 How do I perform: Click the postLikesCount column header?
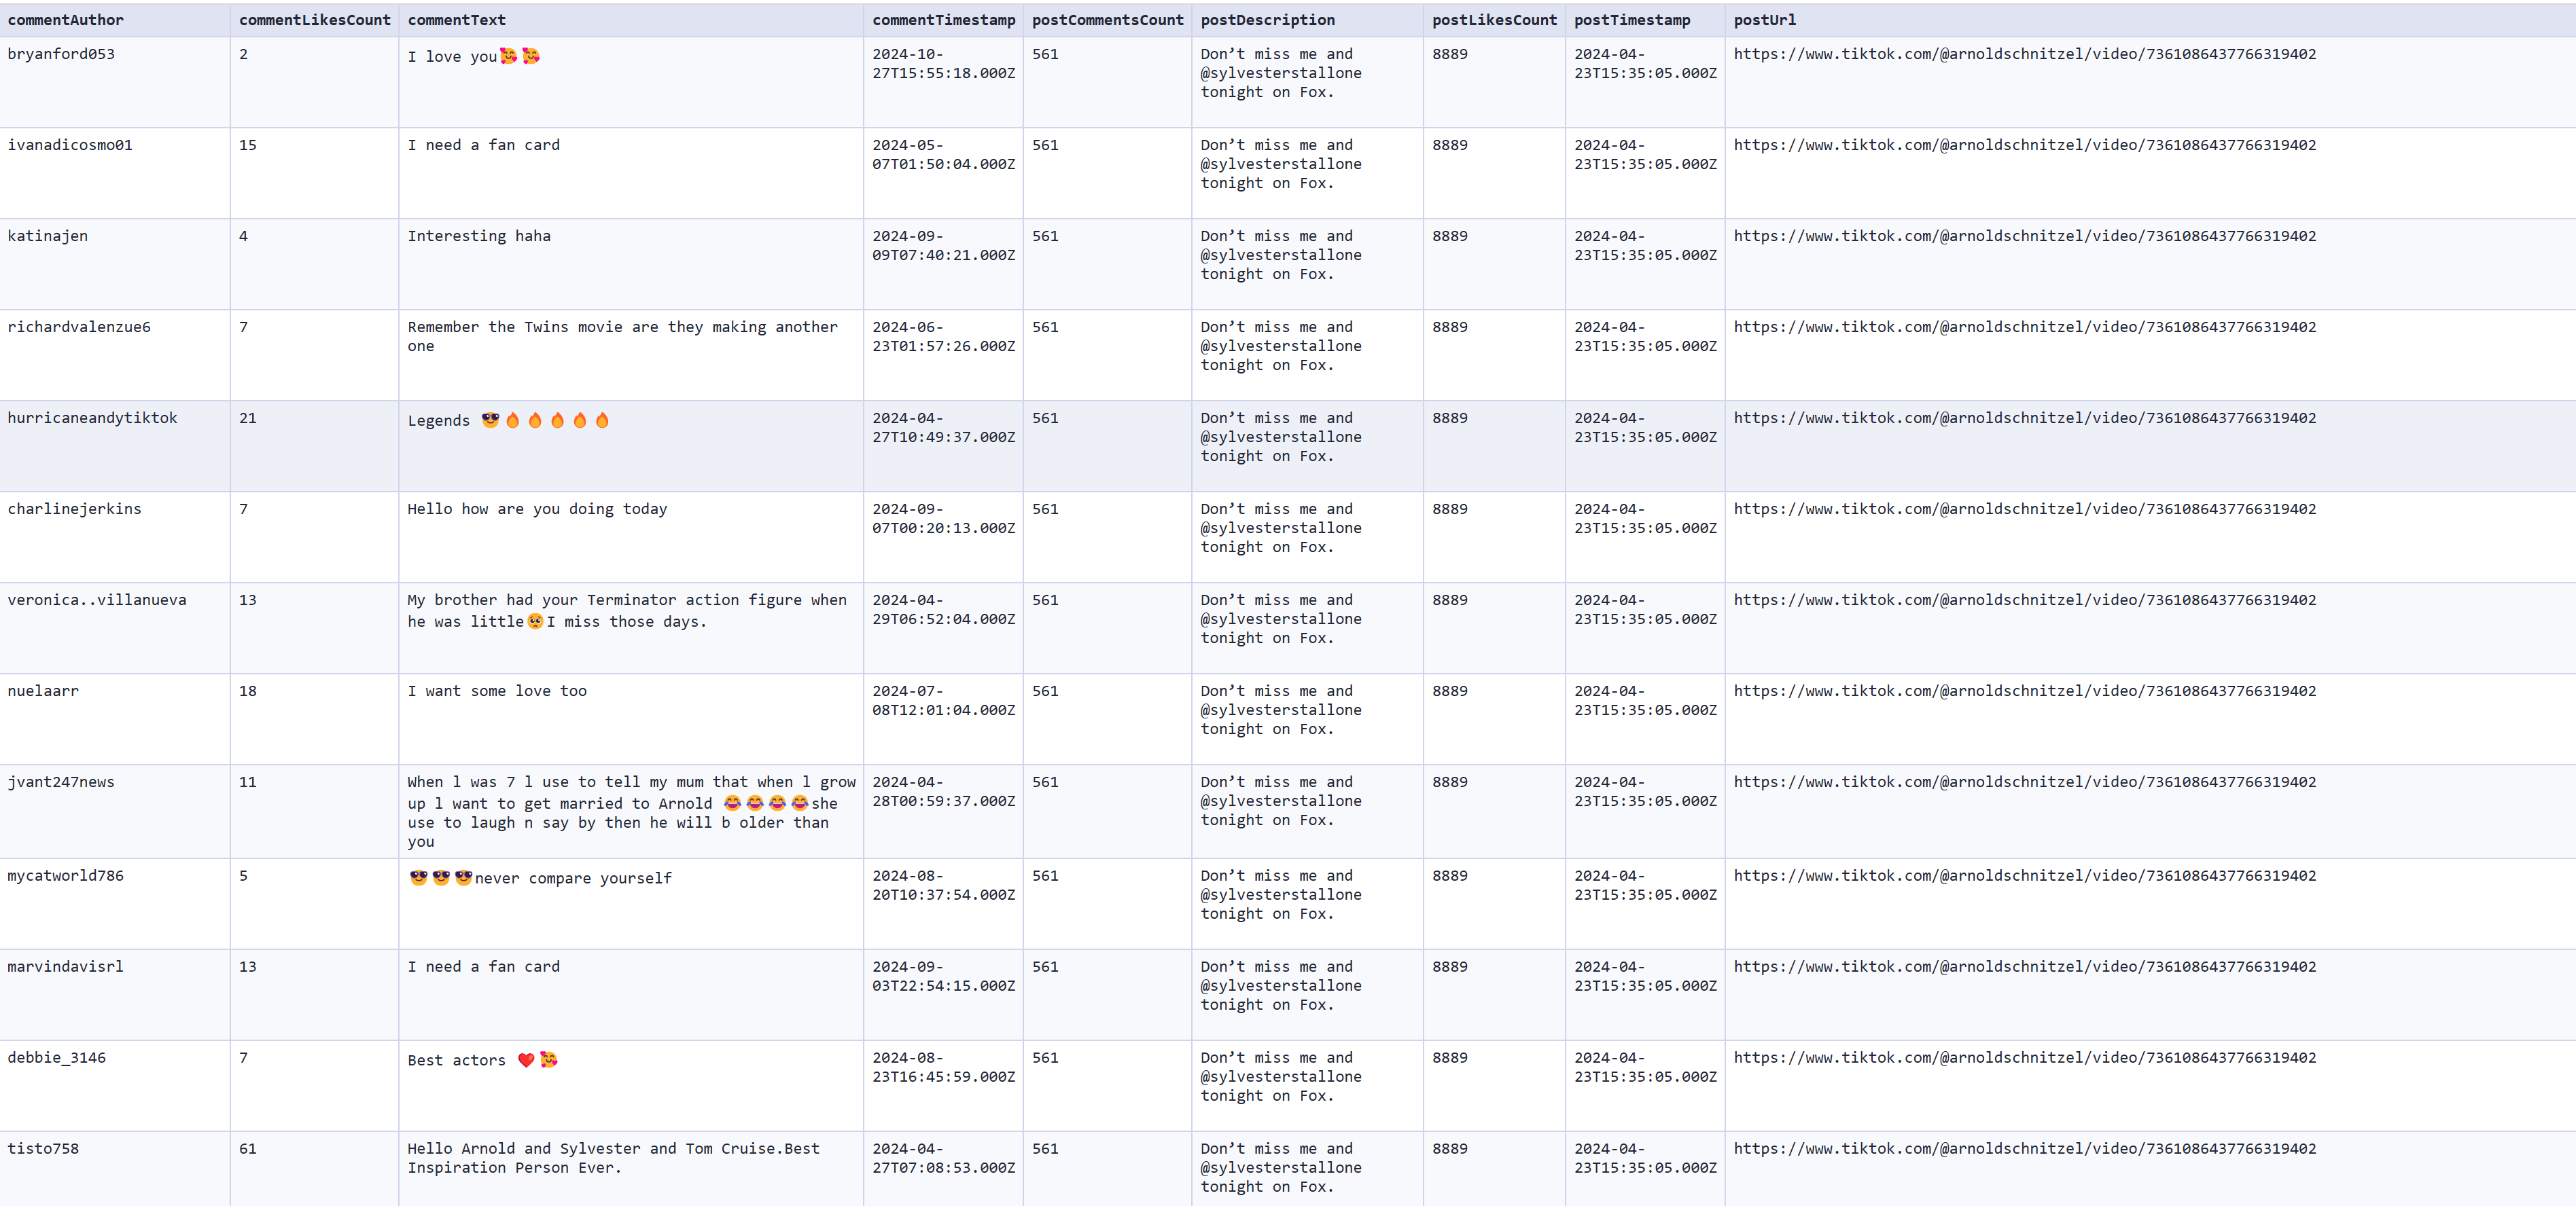1494,20
